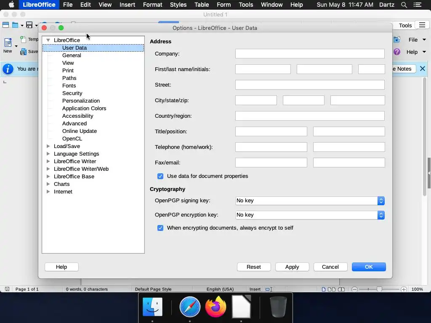The width and height of the screenshot is (431, 323).
Task: Select Personalization in the options tree
Action: point(81,101)
